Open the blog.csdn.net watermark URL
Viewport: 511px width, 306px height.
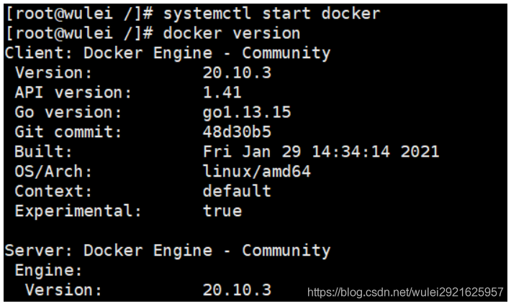pyautogui.click(x=405, y=292)
